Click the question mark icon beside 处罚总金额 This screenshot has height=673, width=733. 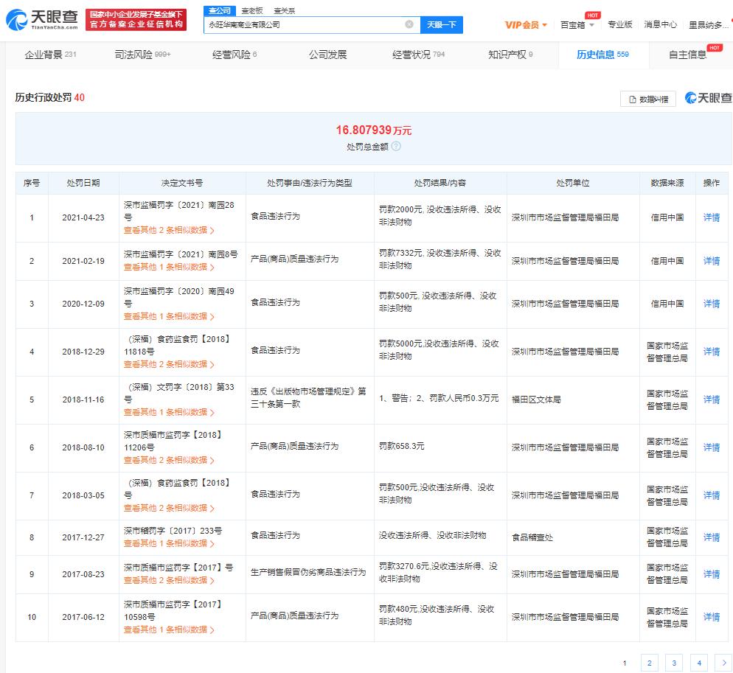click(397, 146)
